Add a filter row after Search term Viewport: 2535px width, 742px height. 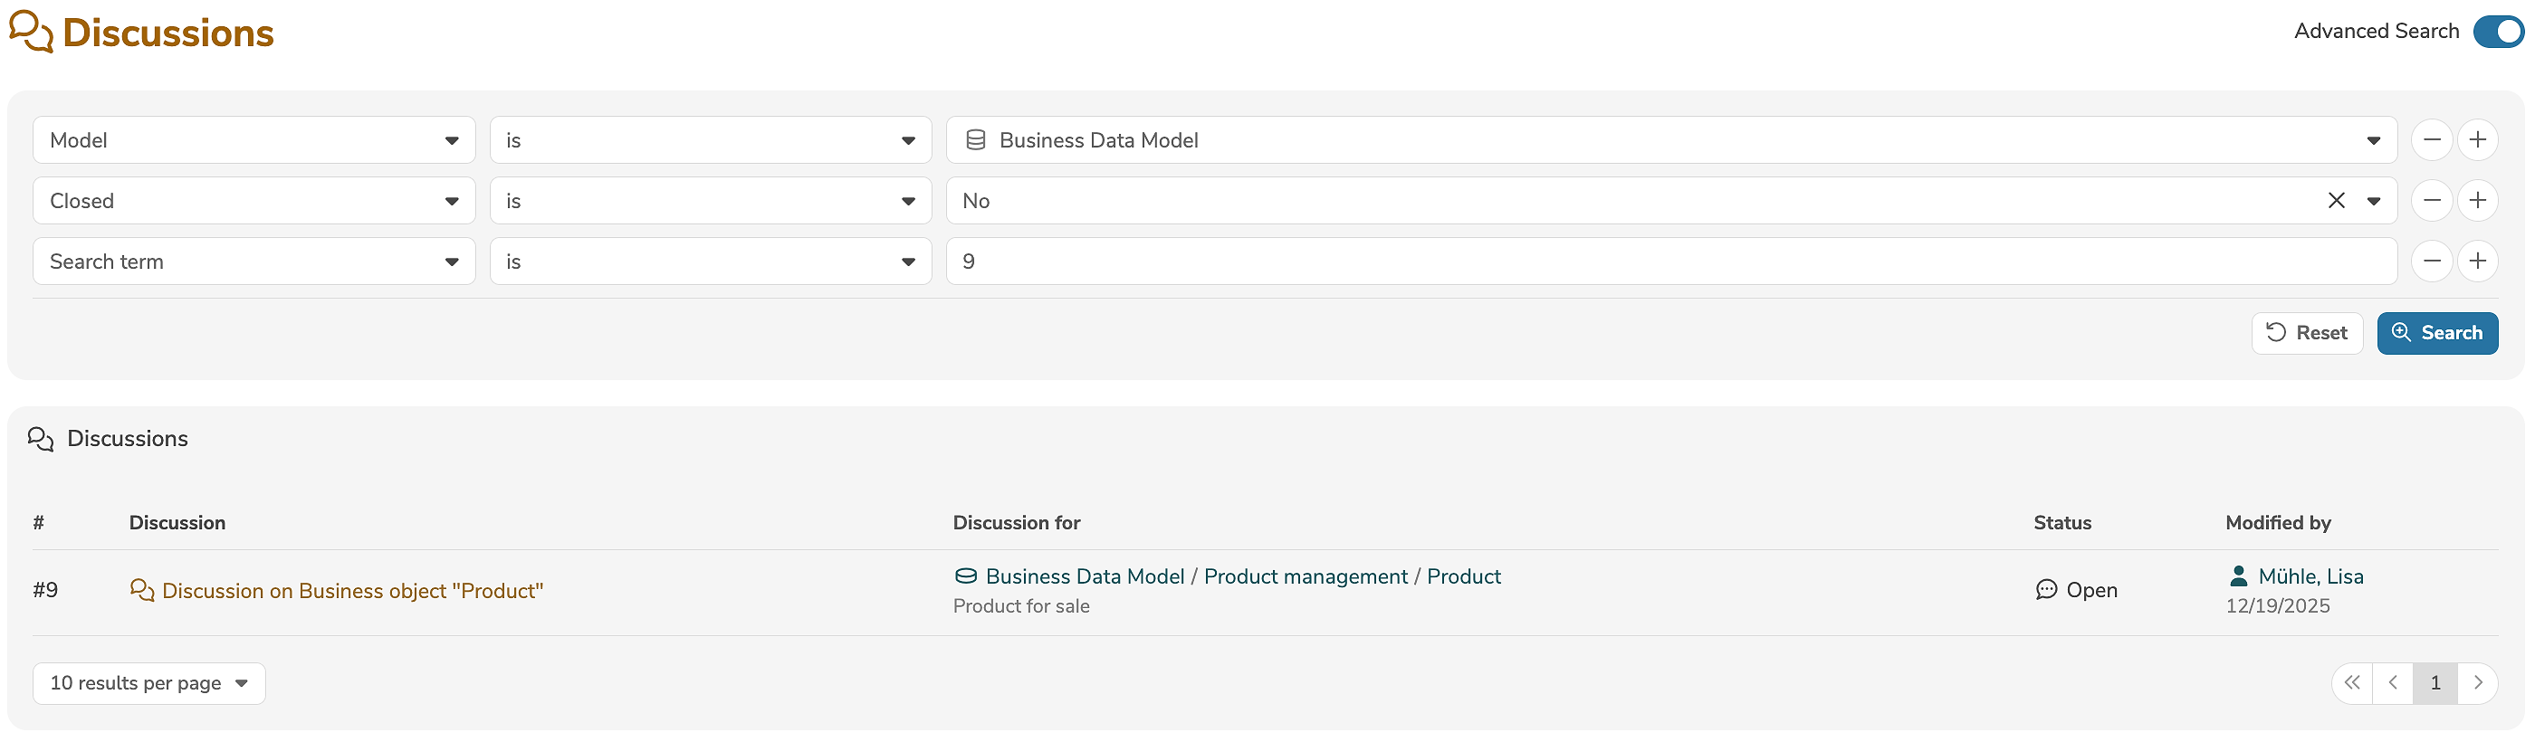click(x=2477, y=262)
